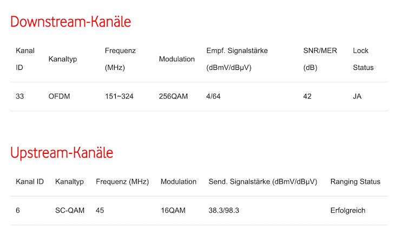Click the upstream frequency value 45
Image resolution: width=415 pixels, height=240 pixels.
100,210
